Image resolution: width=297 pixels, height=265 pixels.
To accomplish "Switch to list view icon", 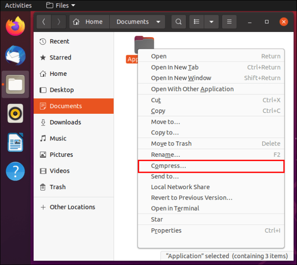I will pyautogui.click(x=197, y=22).
